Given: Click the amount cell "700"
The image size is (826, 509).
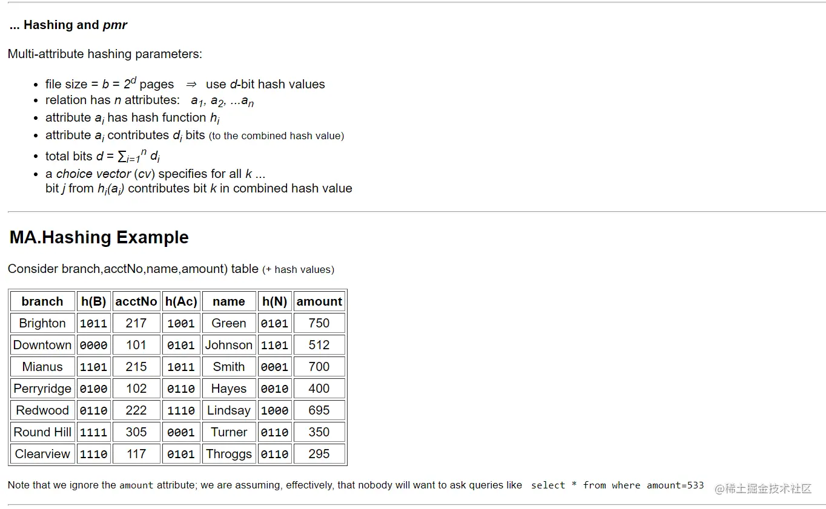Looking at the screenshot, I should tap(319, 367).
